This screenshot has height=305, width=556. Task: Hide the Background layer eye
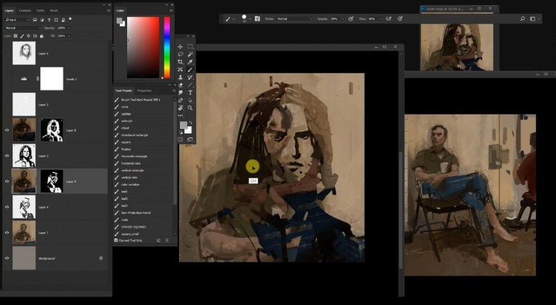click(x=7, y=258)
